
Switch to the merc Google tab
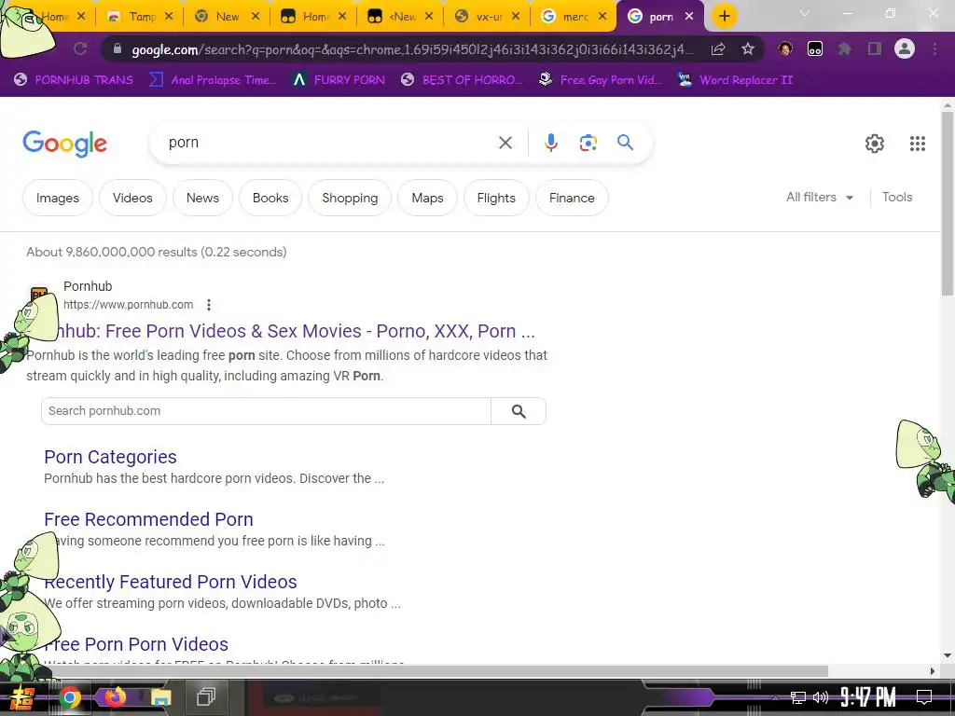pyautogui.click(x=574, y=17)
